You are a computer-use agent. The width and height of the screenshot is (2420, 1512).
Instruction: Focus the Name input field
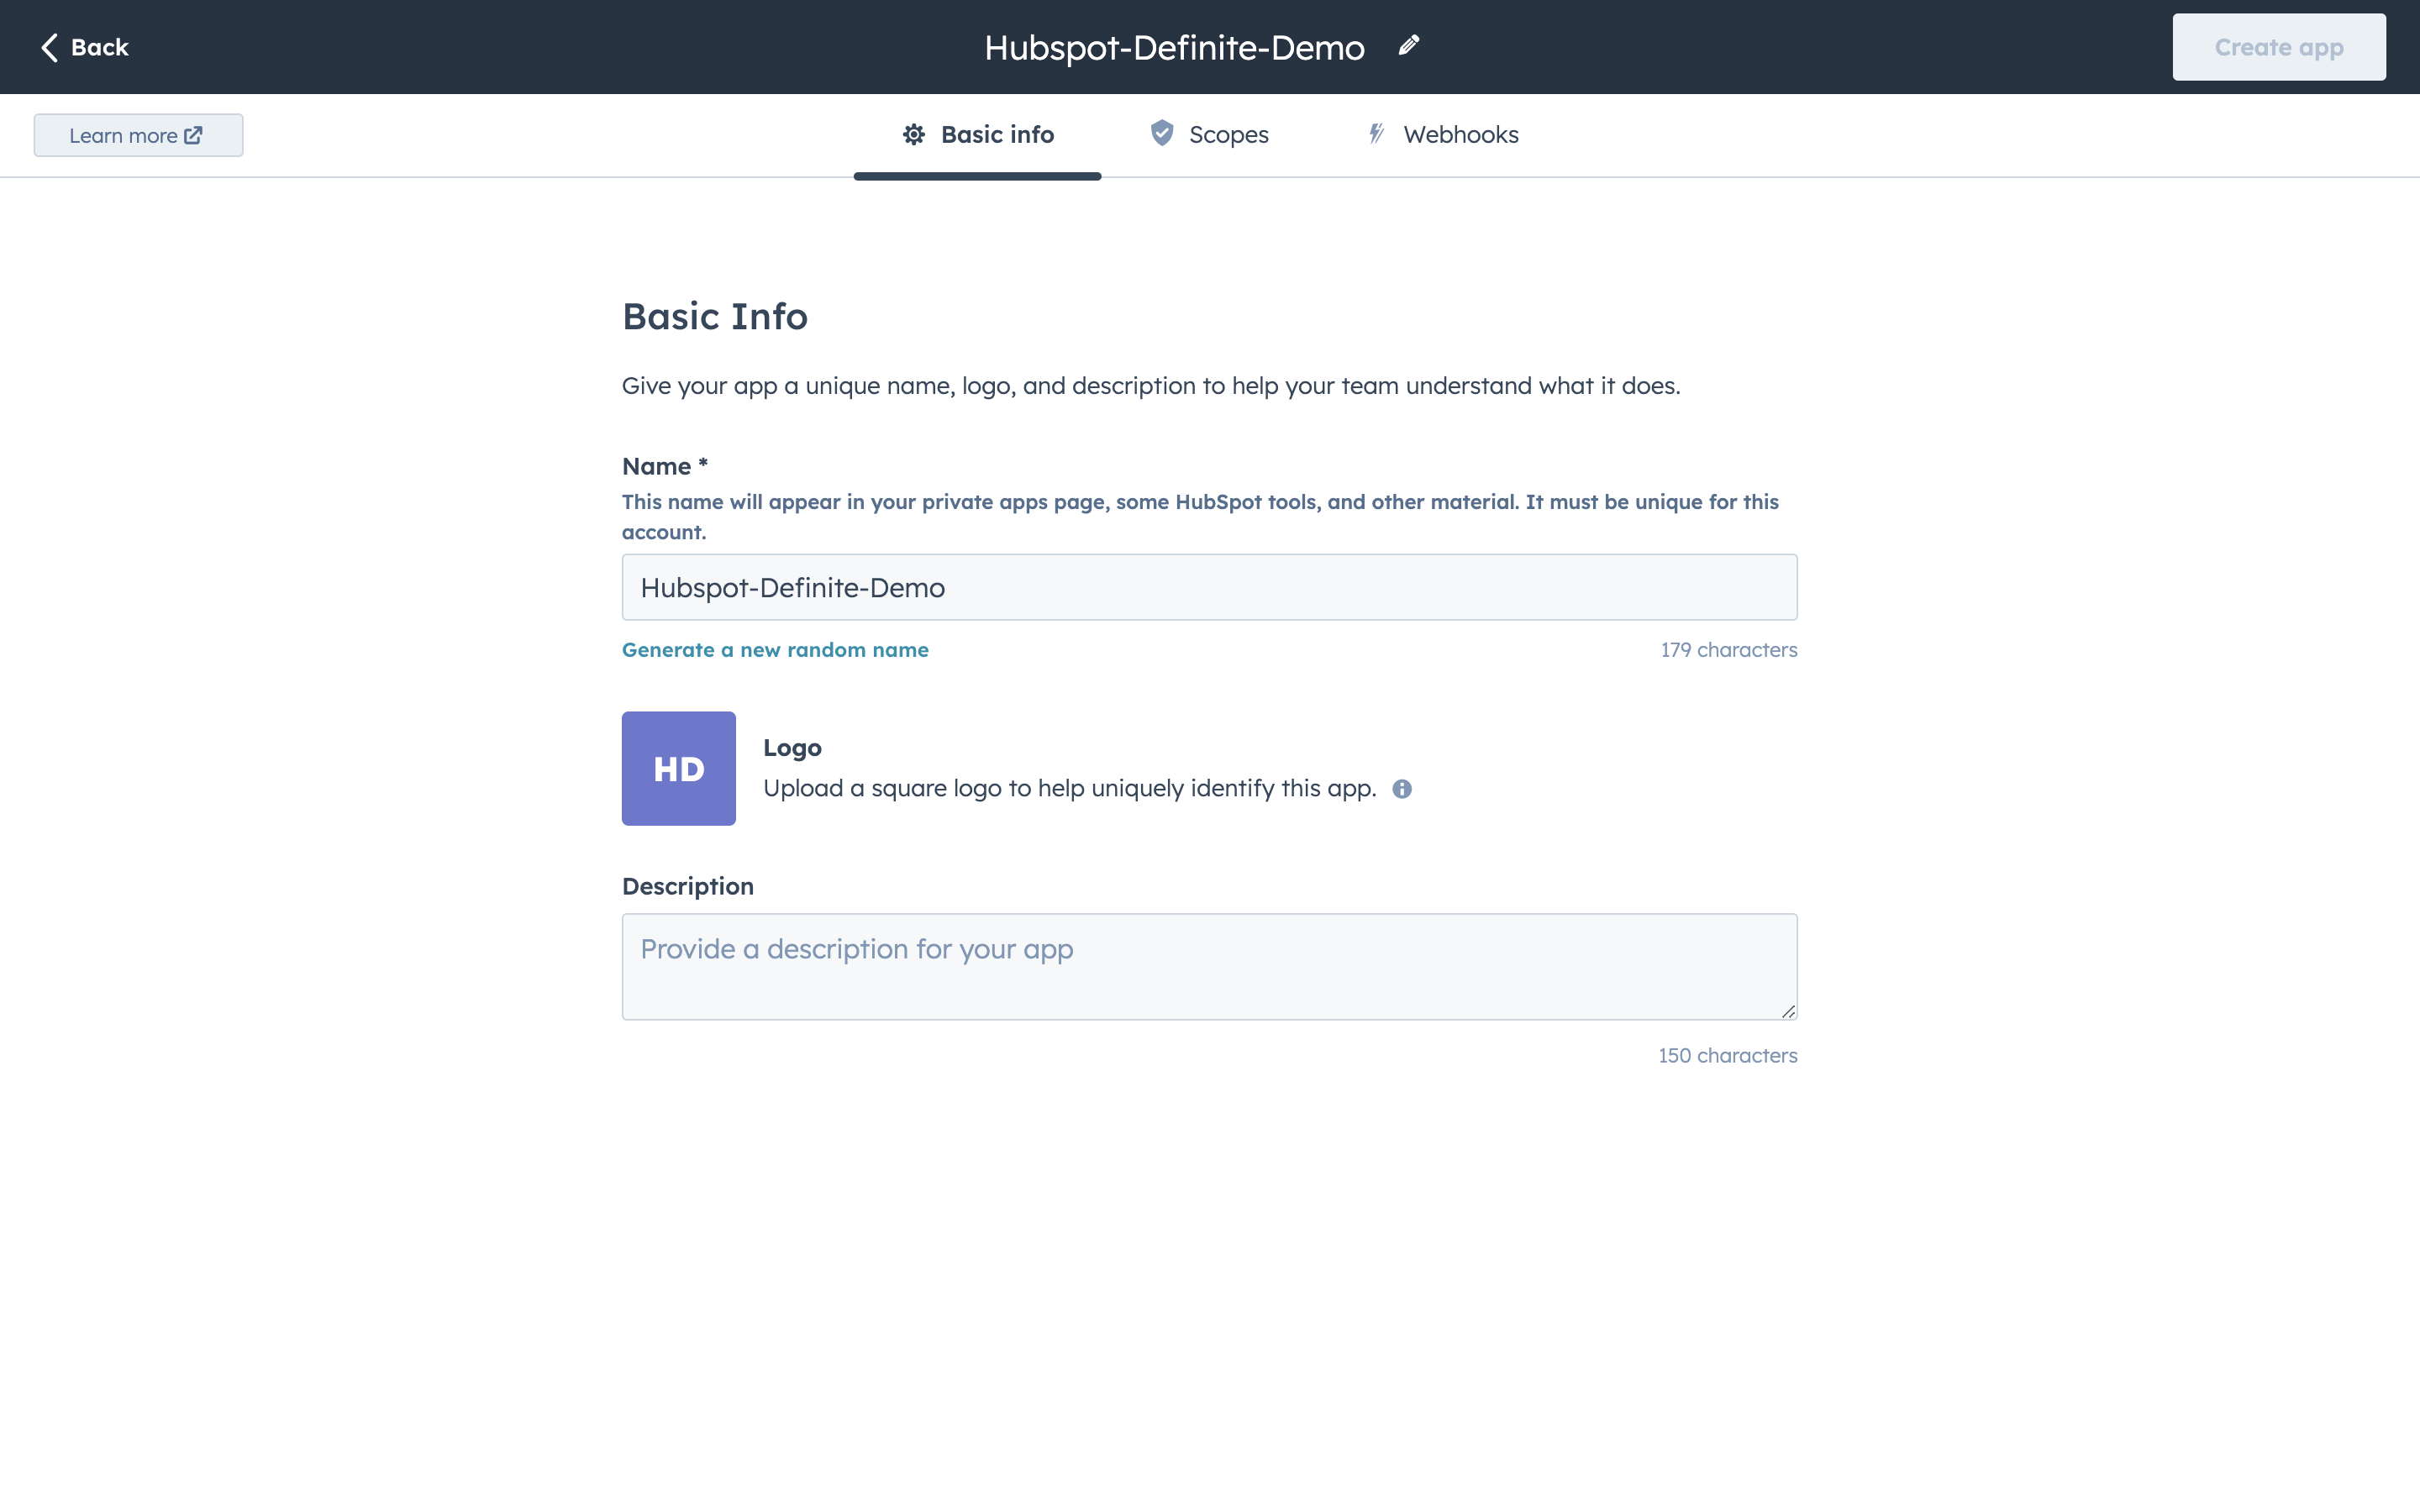pos(1209,587)
